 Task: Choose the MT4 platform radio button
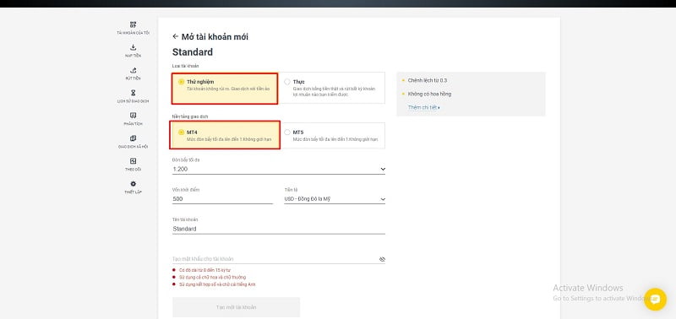click(x=181, y=132)
